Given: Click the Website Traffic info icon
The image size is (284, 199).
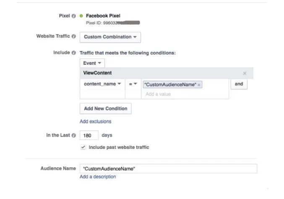Looking at the screenshot, I should click(73, 37).
